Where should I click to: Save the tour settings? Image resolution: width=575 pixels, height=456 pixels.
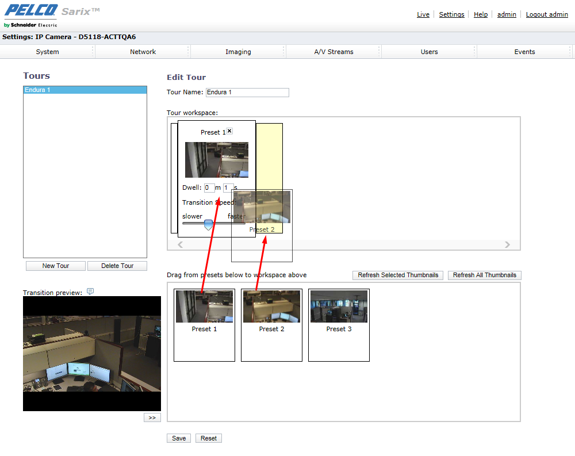(179, 438)
